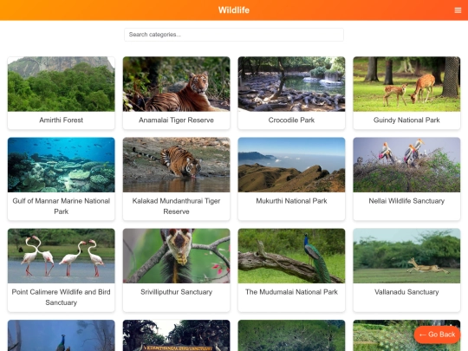Open the hamburger menu icon
Viewport: 468px width, 351px height.
pyautogui.click(x=458, y=10)
